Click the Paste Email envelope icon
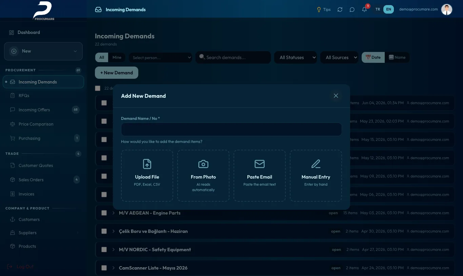The width and height of the screenshot is (463, 276). [x=260, y=164]
